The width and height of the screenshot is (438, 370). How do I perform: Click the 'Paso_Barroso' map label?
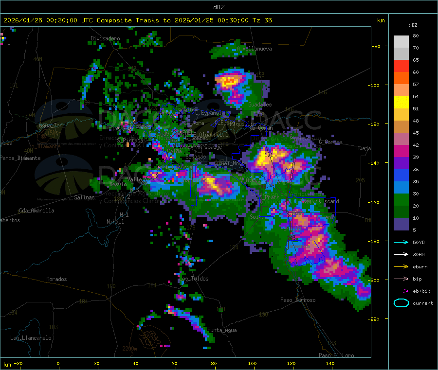pyautogui.click(x=298, y=300)
